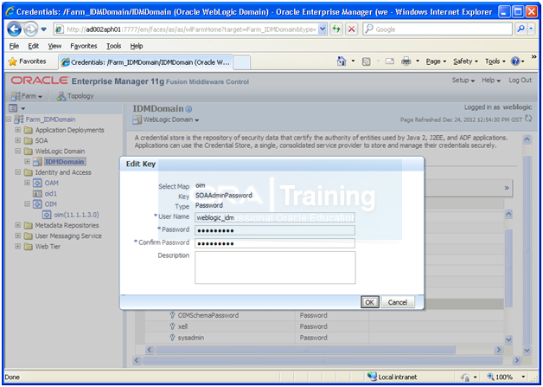Click the OIMSchemaPassword row text
This screenshot has height=387, width=543.
click(208, 315)
